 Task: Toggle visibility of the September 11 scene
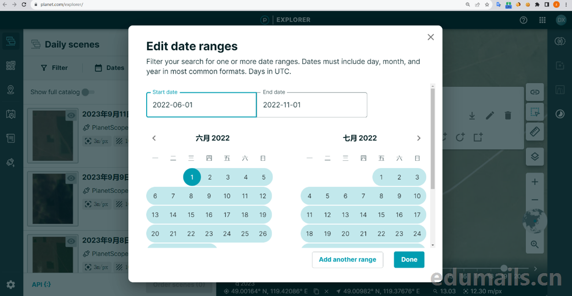pos(71,115)
